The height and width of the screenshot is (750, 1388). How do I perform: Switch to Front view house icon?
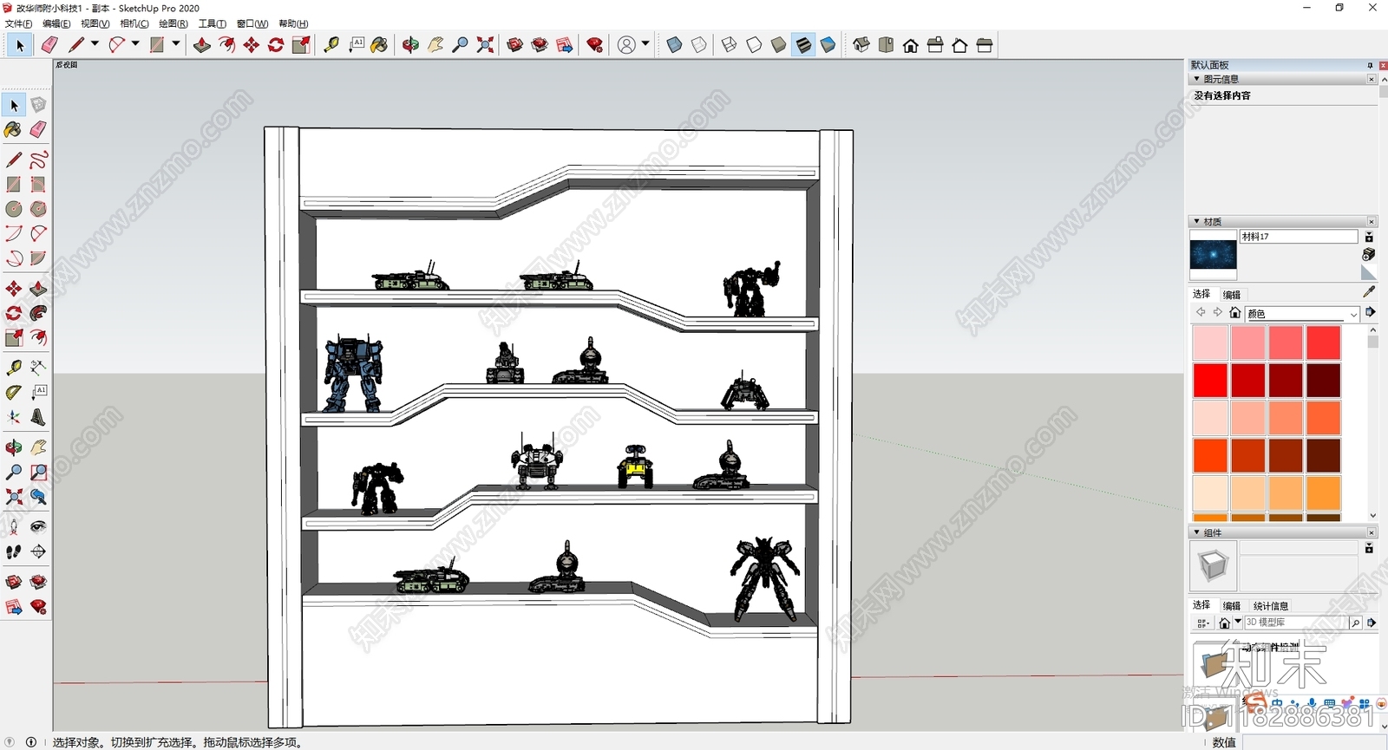911,45
